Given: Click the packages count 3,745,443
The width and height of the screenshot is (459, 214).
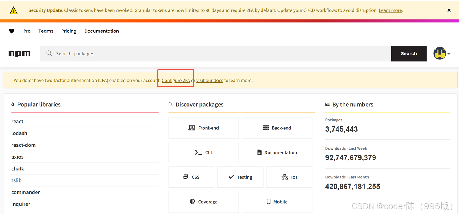Looking at the screenshot, I should (341, 129).
